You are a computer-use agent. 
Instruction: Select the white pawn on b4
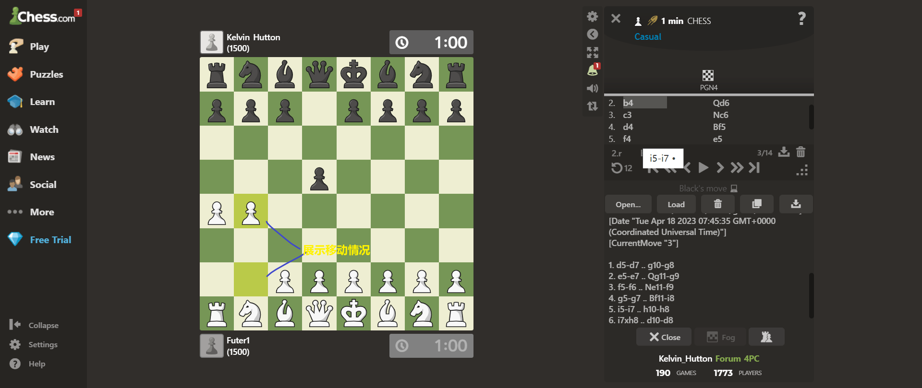click(x=251, y=212)
